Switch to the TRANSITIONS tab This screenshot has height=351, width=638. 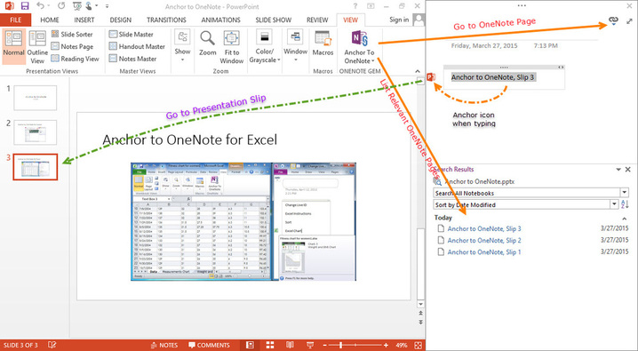166,20
